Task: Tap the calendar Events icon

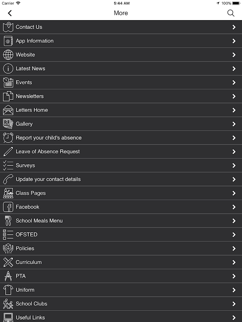Action: click(x=8, y=83)
